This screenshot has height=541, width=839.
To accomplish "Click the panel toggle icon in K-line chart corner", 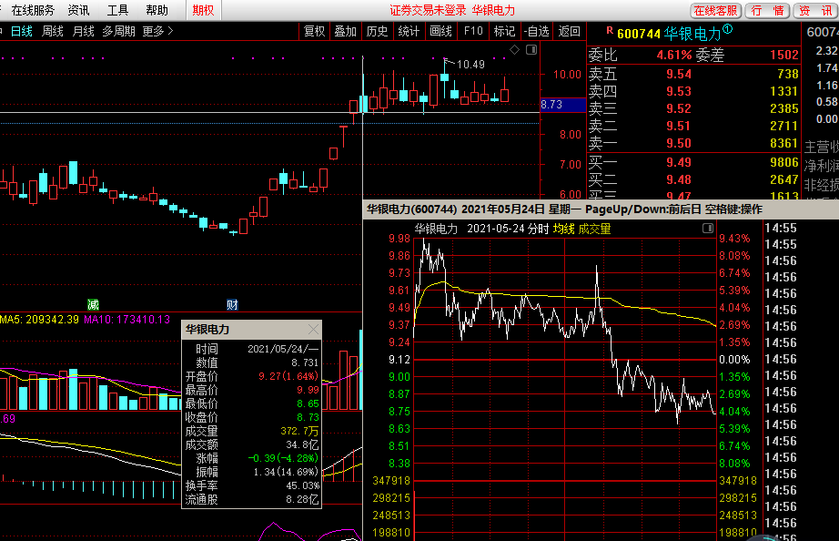I will pos(531,50).
